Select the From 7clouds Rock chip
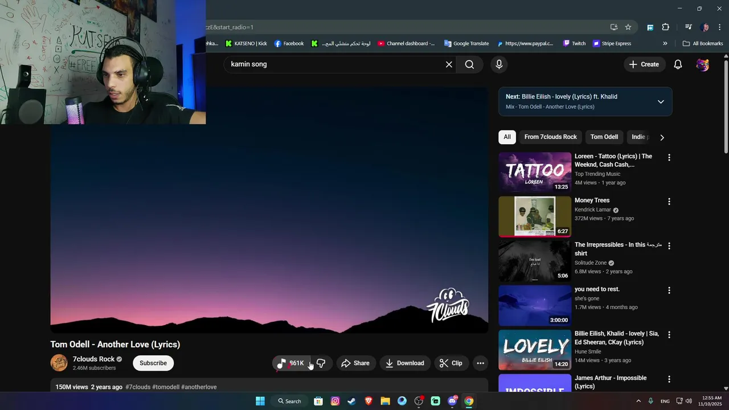 pyautogui.click(x=551, y=137)
